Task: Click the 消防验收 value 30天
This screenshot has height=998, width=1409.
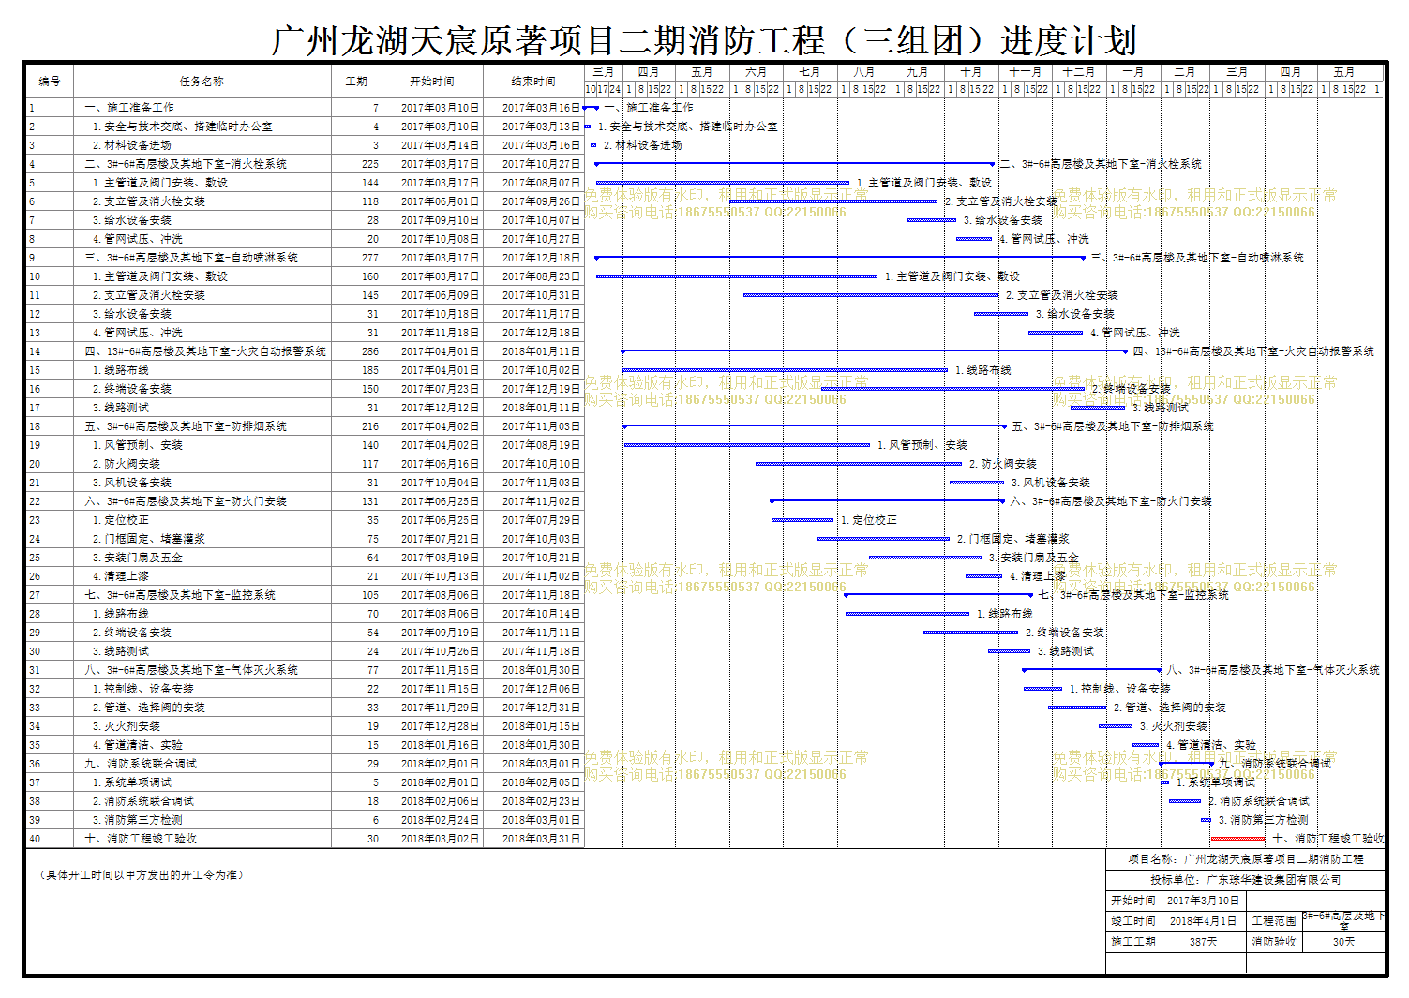Action: (1343, 942)
